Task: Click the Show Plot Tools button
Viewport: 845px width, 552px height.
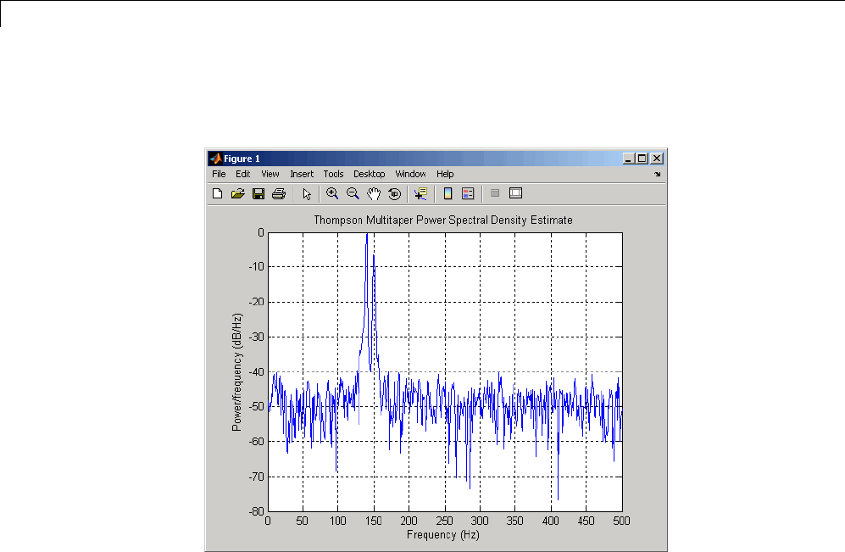Action: coord(515,193)
